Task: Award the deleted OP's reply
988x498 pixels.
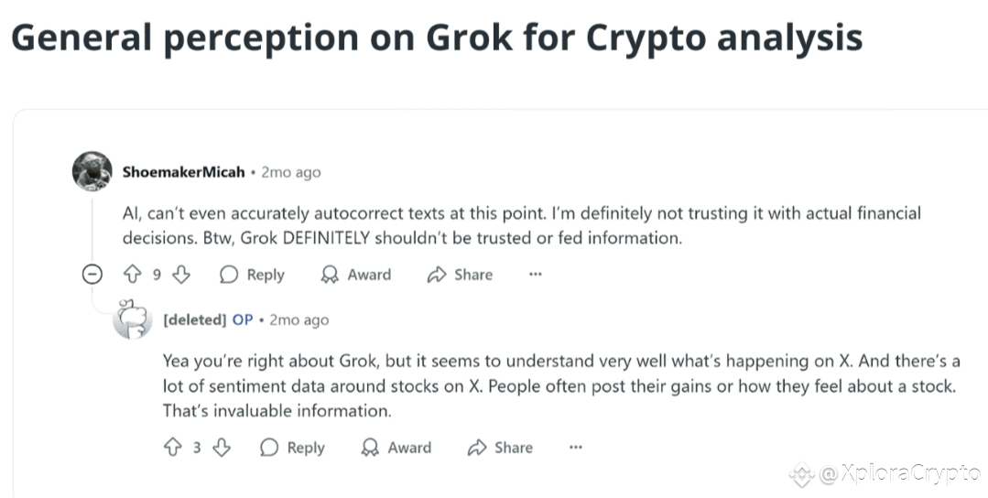Action: [x=396, y=448]
